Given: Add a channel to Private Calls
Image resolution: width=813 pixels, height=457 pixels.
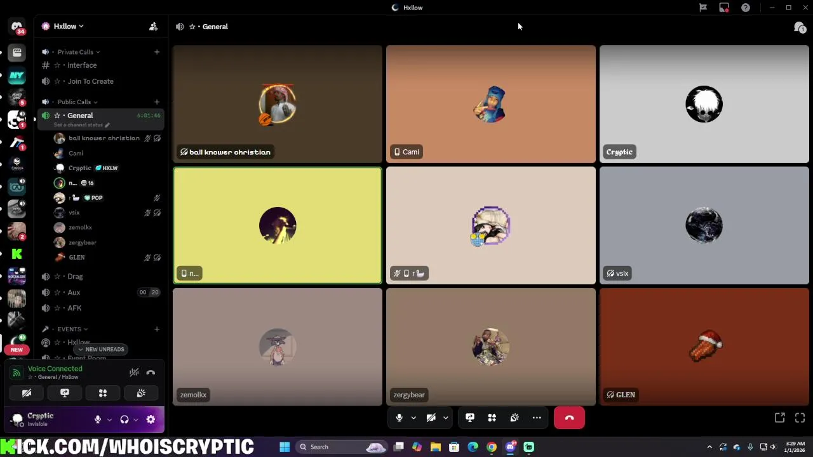Looking at the screenshot, I should click(157, 52).
